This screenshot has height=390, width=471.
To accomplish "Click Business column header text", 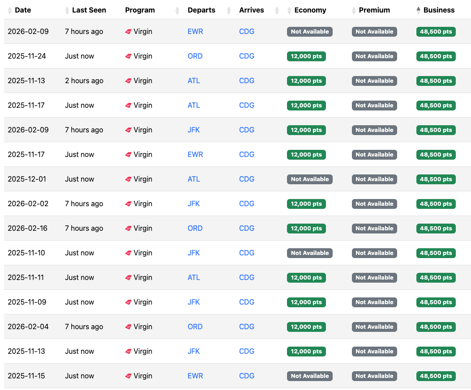I will [x=439, y=10].
